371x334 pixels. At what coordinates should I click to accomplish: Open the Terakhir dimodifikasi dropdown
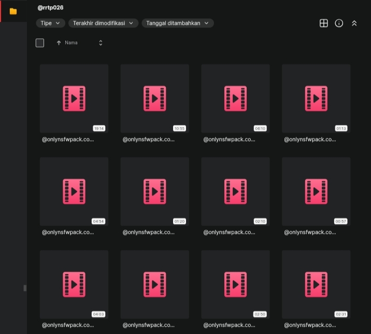click(103, 23)
